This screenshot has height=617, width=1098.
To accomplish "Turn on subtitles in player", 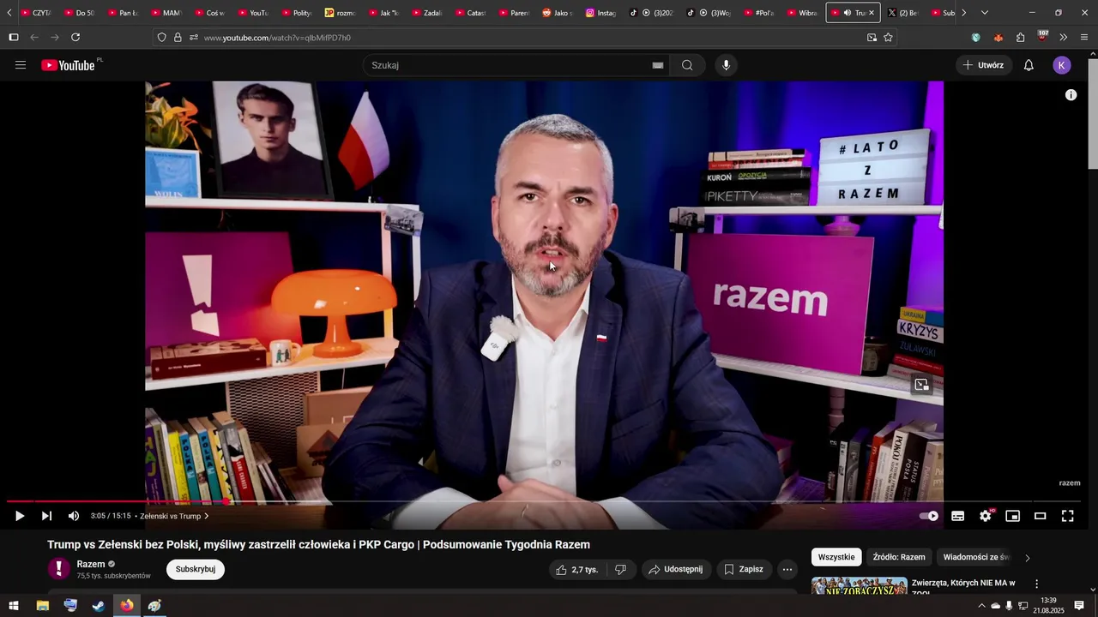I will pyautogui.click(x=958, y=516).
